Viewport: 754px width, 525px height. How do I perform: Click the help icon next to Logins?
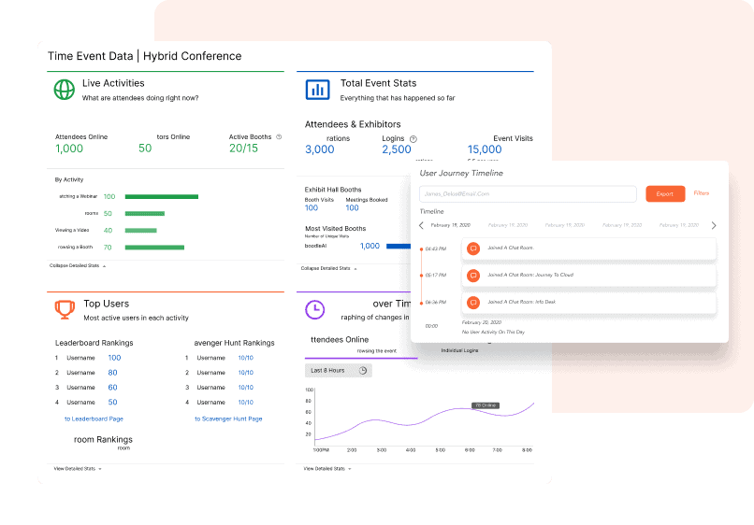[413, 139]
